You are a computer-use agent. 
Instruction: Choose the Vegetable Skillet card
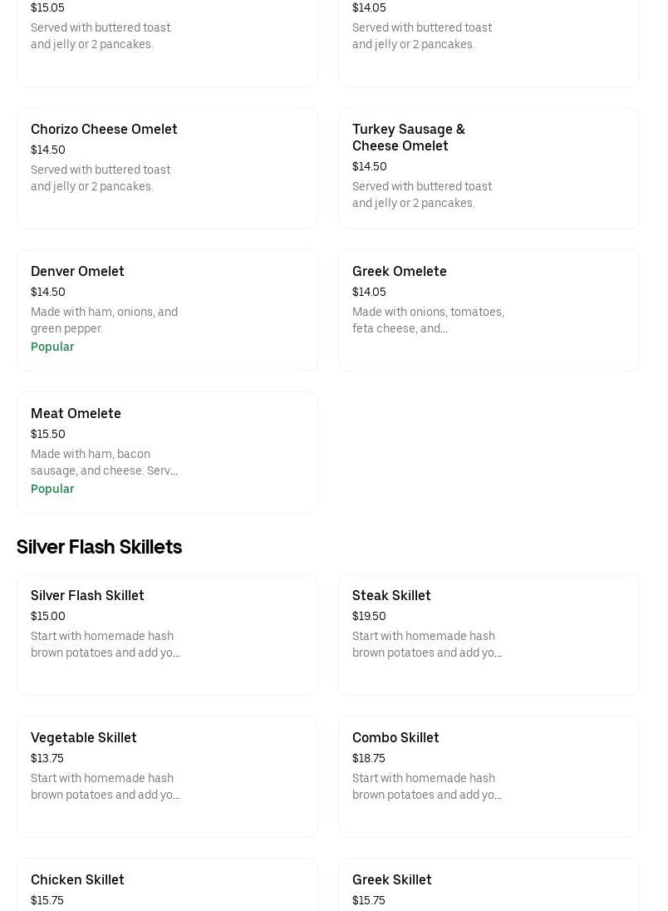click(x=167, y=777)
